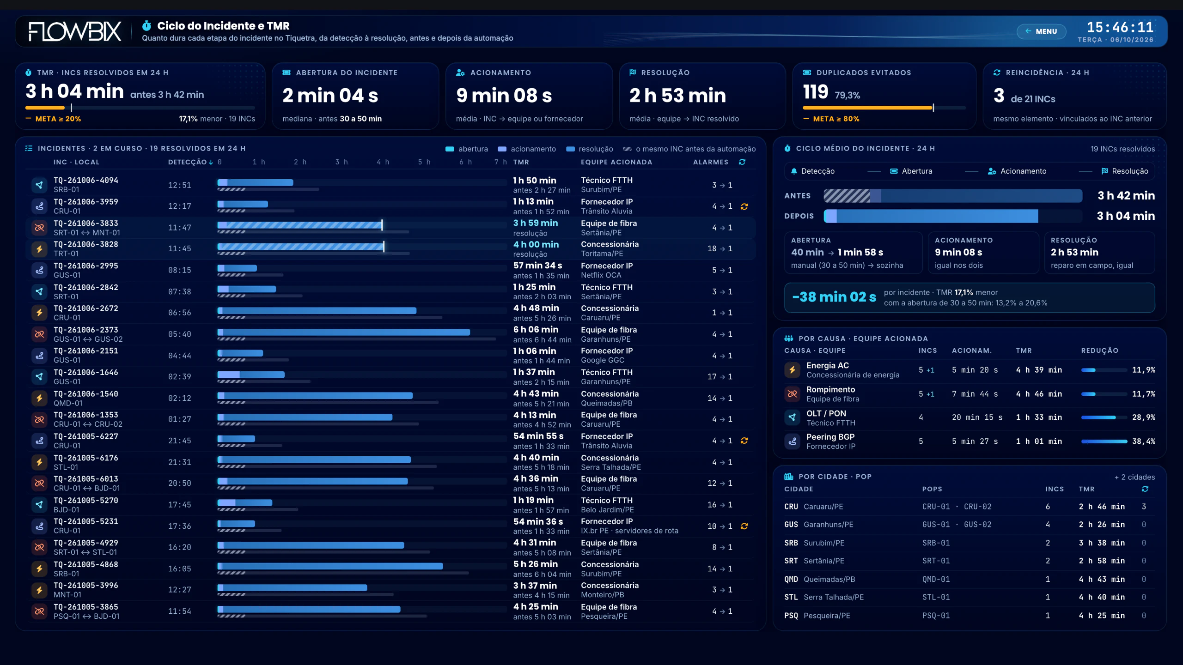1183x665 pixels.
Task: Click the refresh icon in ALARMES column header
Action: [x=742, y=162]
